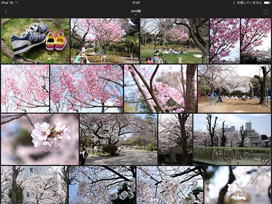
Task: Expand the 2014桜 album title dropdown
Action: (136, 12)
